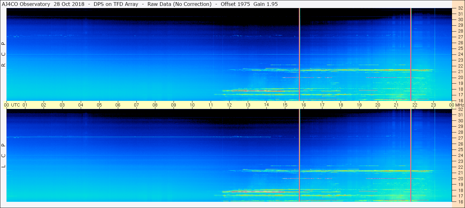Click the 20 MHz tick in the LCP frequency scale
Image resolution: width=465 pixels, height=208 pixels.
(460, 179)
